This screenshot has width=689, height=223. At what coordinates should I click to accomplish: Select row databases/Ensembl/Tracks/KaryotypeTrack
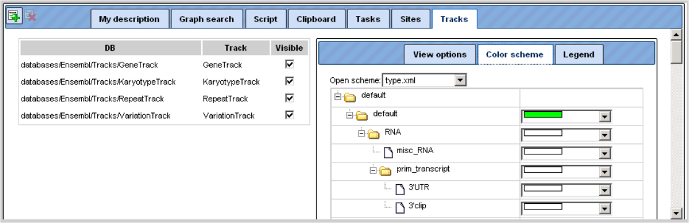(164, 82)
